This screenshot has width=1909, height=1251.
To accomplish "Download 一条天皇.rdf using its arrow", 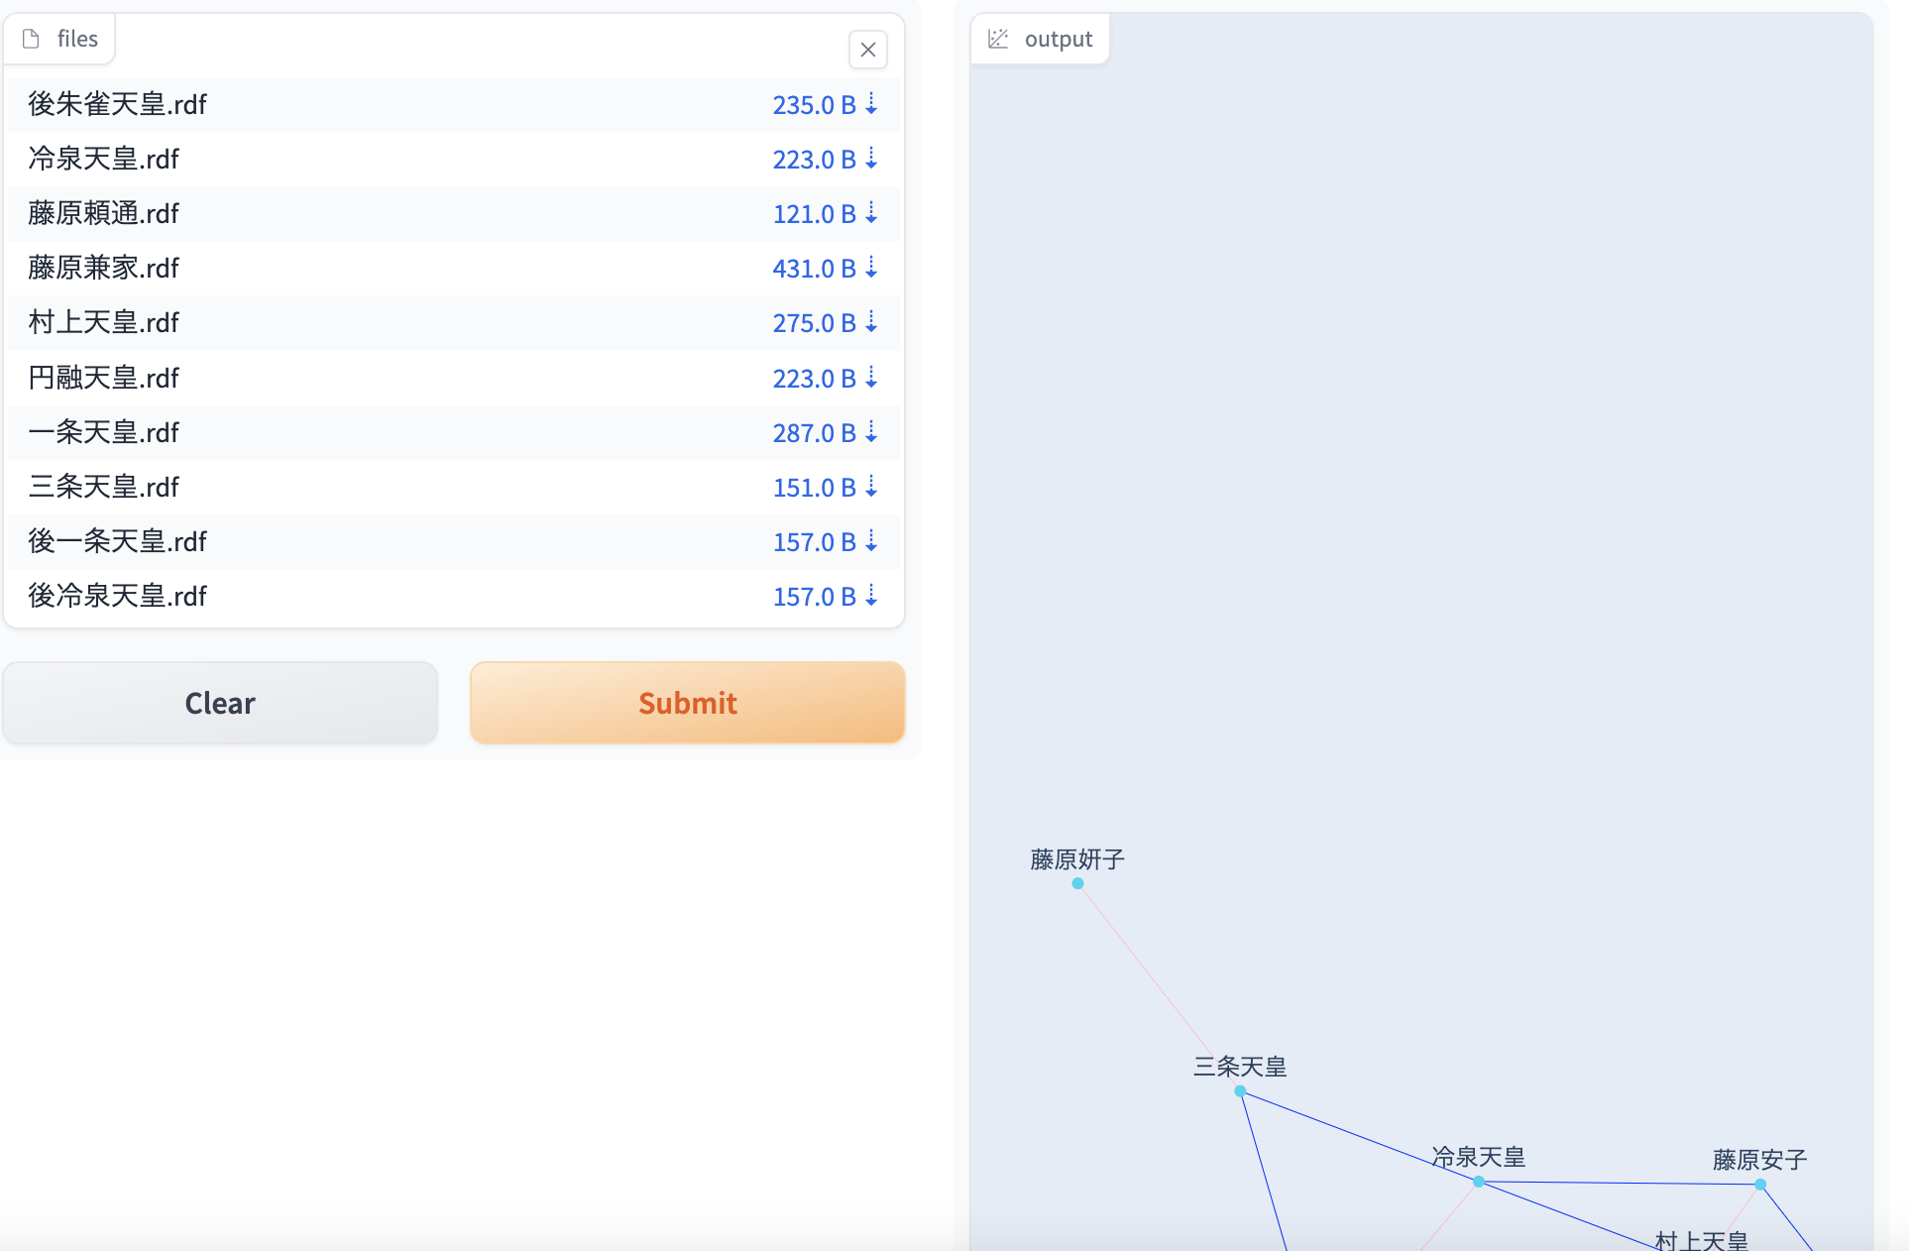I will coord(871,432).
